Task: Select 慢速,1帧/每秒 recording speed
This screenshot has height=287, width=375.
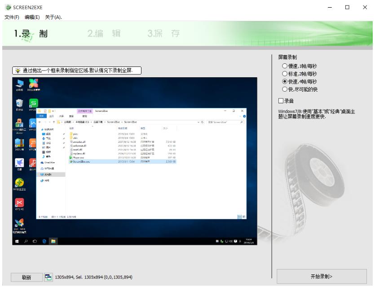Action: coord(299,66)
